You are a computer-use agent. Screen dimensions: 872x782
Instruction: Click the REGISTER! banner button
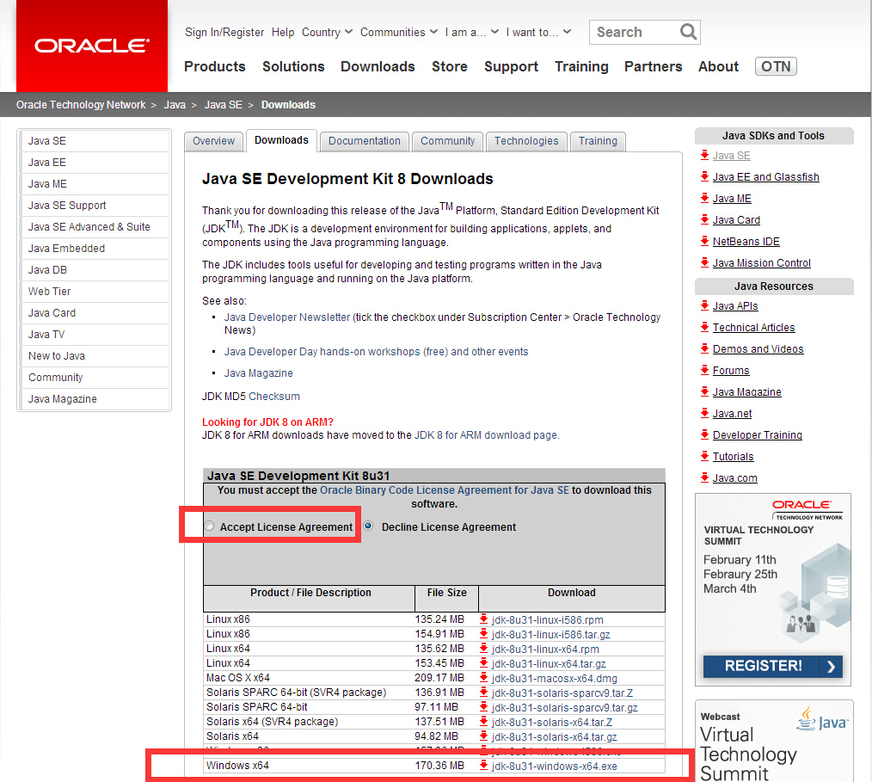(773, 667)
